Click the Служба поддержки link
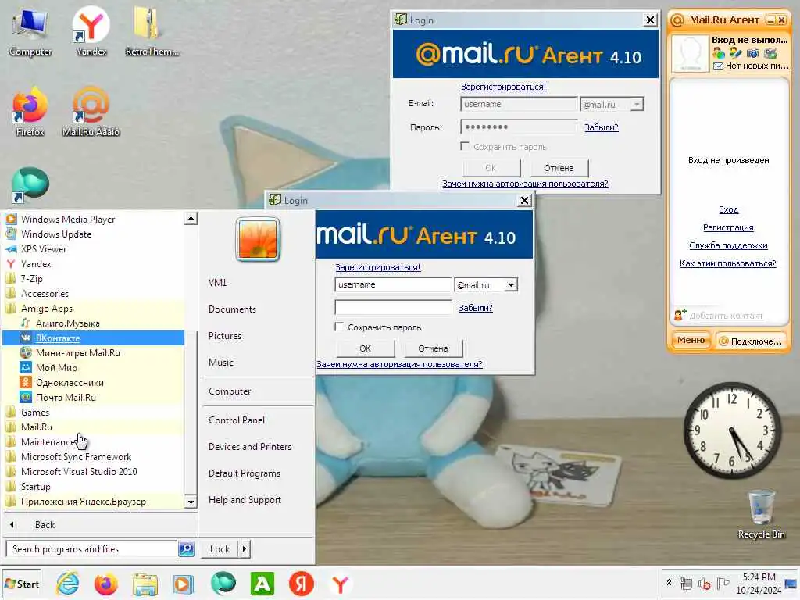The width and height of the screenshot is (800, 600). coord(728,245)
